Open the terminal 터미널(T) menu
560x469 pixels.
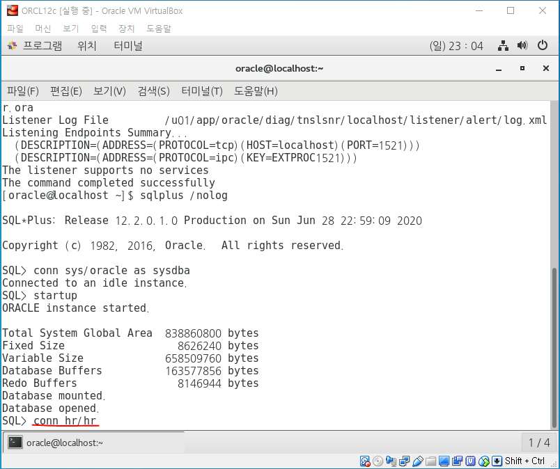point(202,91)
